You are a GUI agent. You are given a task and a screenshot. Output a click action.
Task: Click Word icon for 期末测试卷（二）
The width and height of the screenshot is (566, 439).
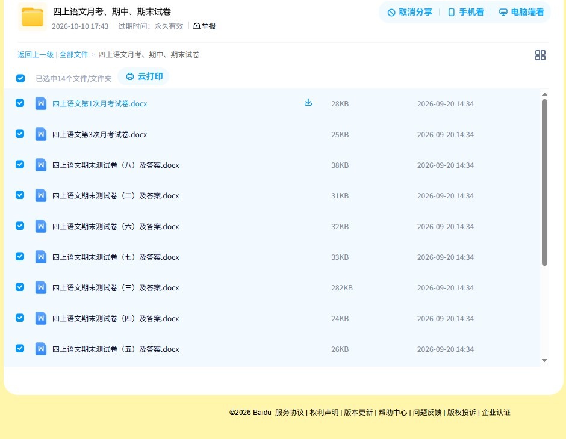tap(41, 195)
